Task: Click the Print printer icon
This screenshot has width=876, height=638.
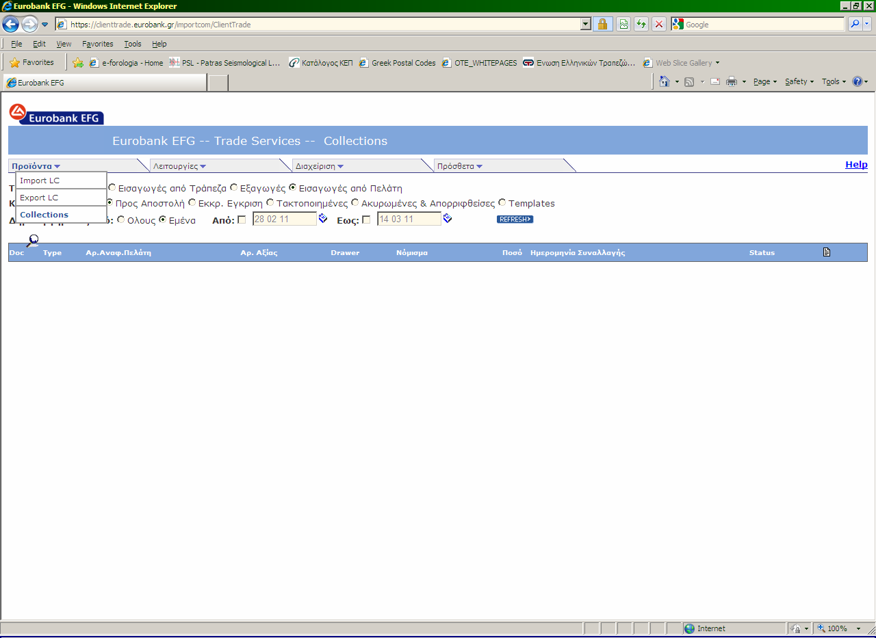Action: click(x=732, y=81)
